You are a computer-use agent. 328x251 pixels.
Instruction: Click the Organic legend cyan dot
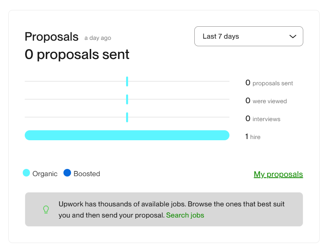[x=26, y=173]
